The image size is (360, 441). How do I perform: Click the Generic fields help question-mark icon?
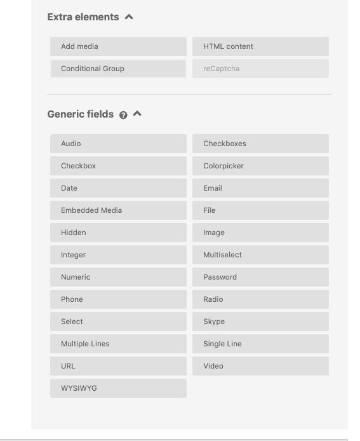[123, 115]
